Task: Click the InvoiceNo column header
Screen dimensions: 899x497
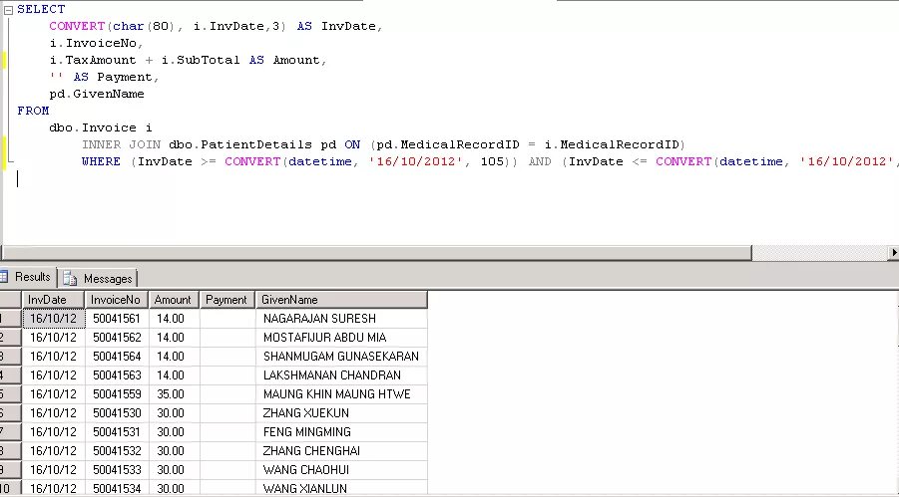Action: [x=117, y=300]
